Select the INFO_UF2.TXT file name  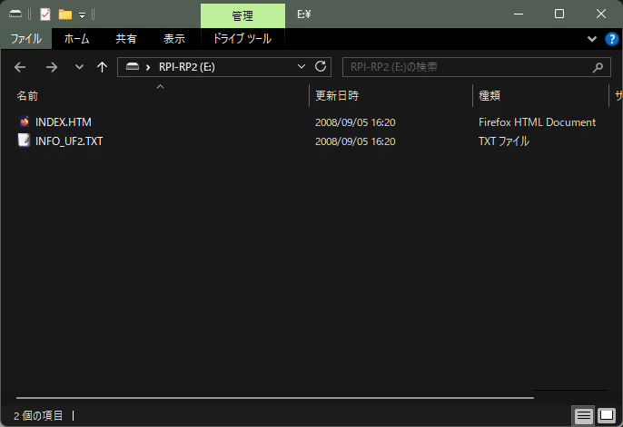click(69, 141)
